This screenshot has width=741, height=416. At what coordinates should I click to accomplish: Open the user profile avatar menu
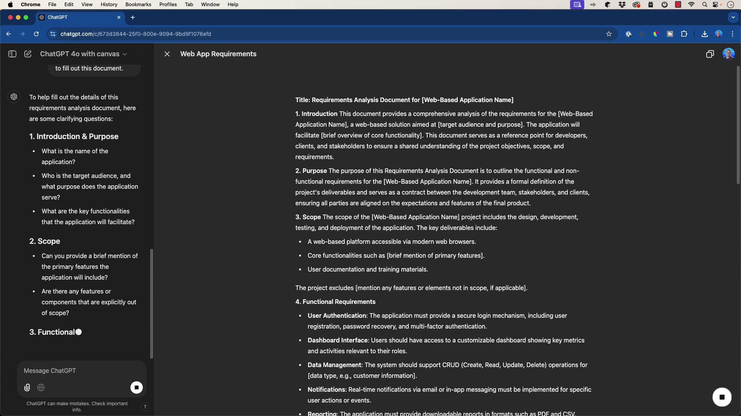[x=728, y=54]
